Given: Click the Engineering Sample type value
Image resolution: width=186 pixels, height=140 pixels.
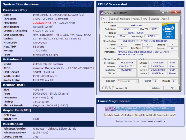Looking at the screenshot, I should (45, 54).
